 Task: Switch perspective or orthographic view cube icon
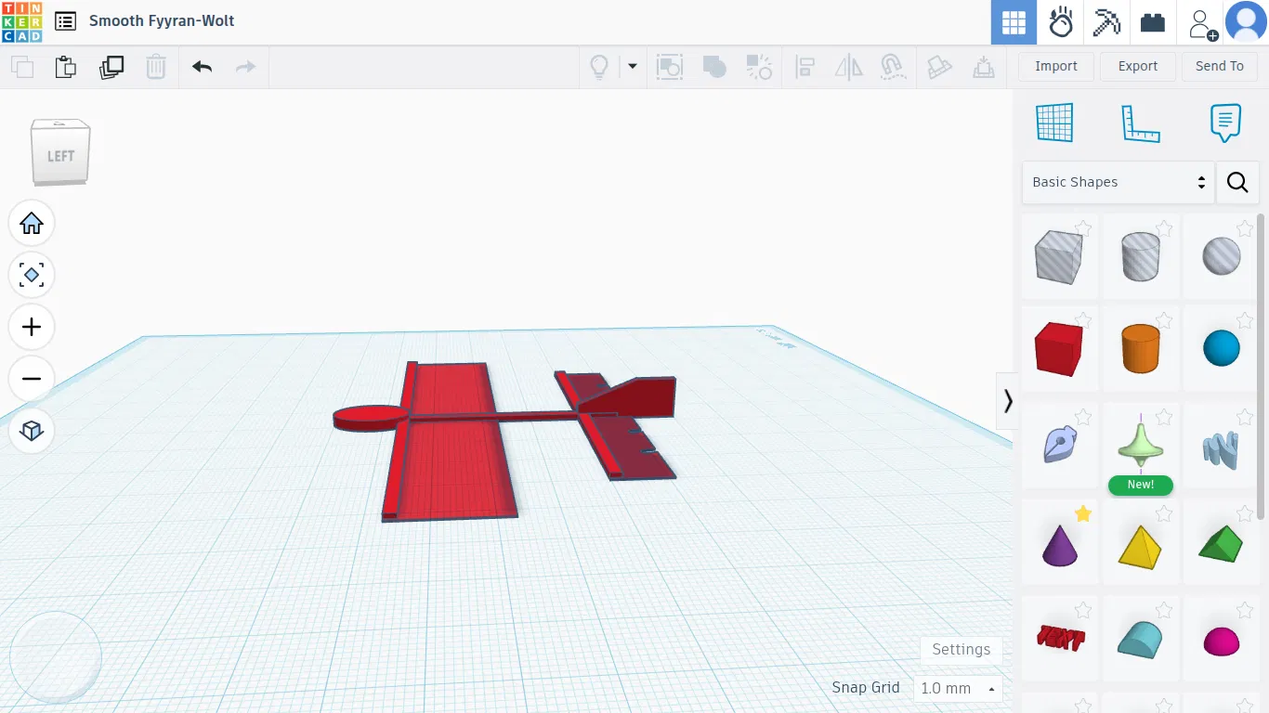click(32, 431)
